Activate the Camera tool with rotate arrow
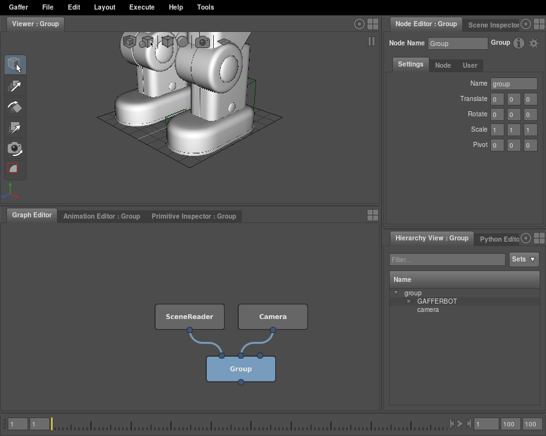 click(15, 149)
